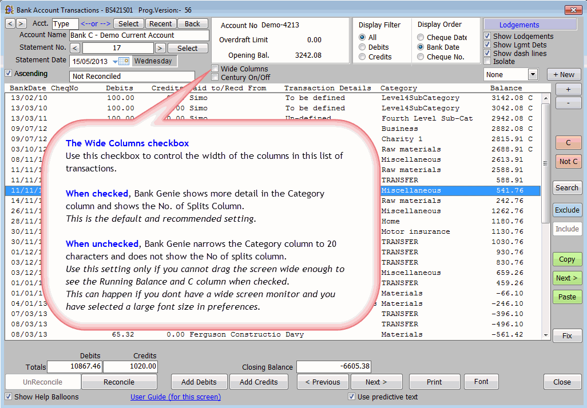Viewport: 587px width, 408px height.
Task: Click the < Previous button
Action: coord(323,382)
